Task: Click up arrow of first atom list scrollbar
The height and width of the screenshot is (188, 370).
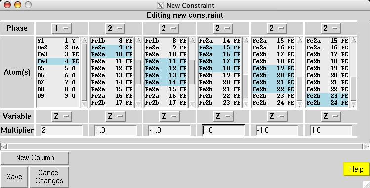Action: (x=84, y=40)
